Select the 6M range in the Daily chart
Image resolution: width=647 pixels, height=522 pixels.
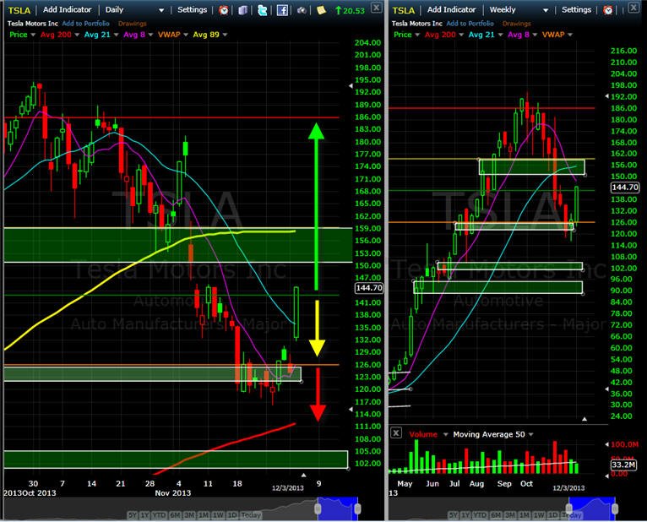tap(176, 515)
